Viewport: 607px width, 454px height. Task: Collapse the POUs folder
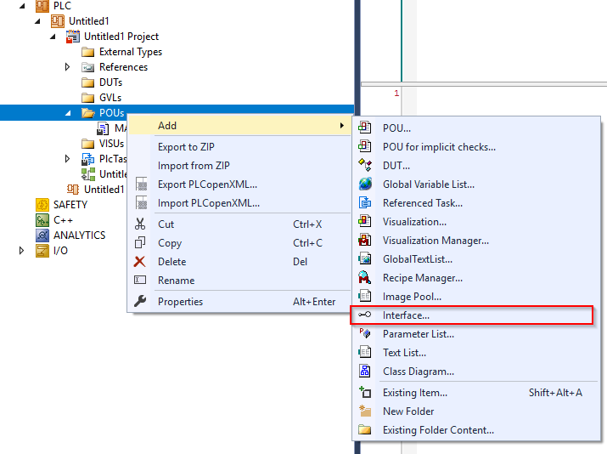coord(68,113)
